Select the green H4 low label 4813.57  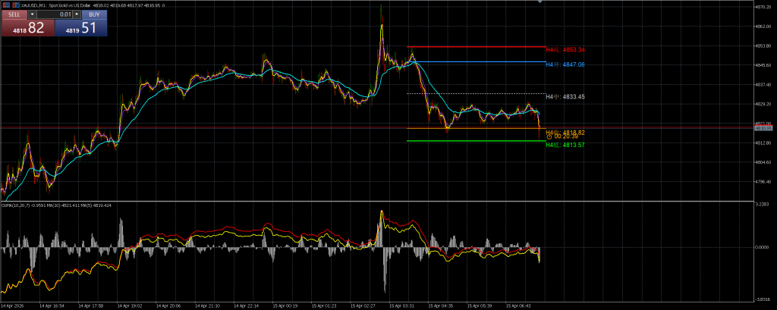click(x=565, y=144)
